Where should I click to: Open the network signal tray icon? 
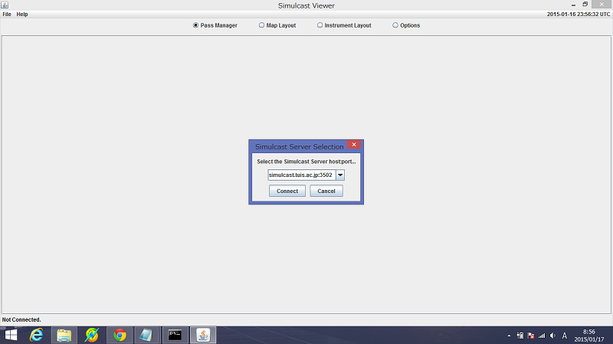click(542, 336)
